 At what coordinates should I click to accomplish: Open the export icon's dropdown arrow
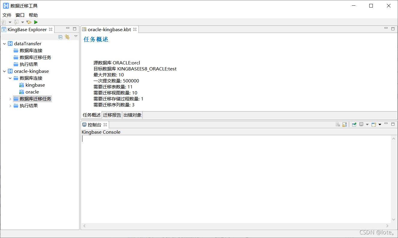[x=22, y=22]
